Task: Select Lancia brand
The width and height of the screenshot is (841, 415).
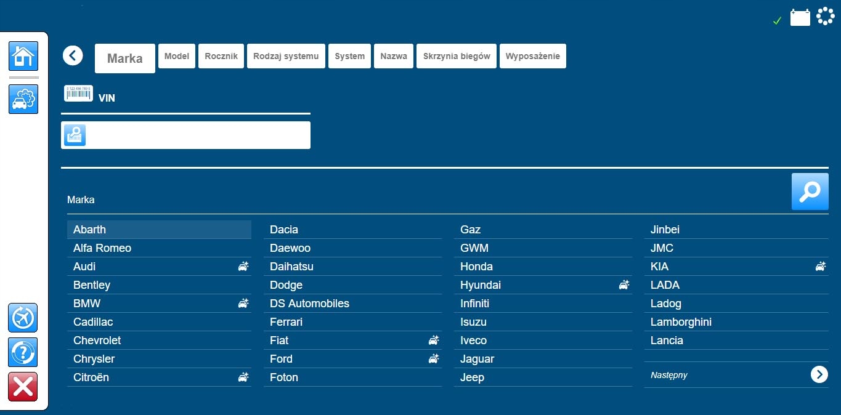Action: (736, 340)
